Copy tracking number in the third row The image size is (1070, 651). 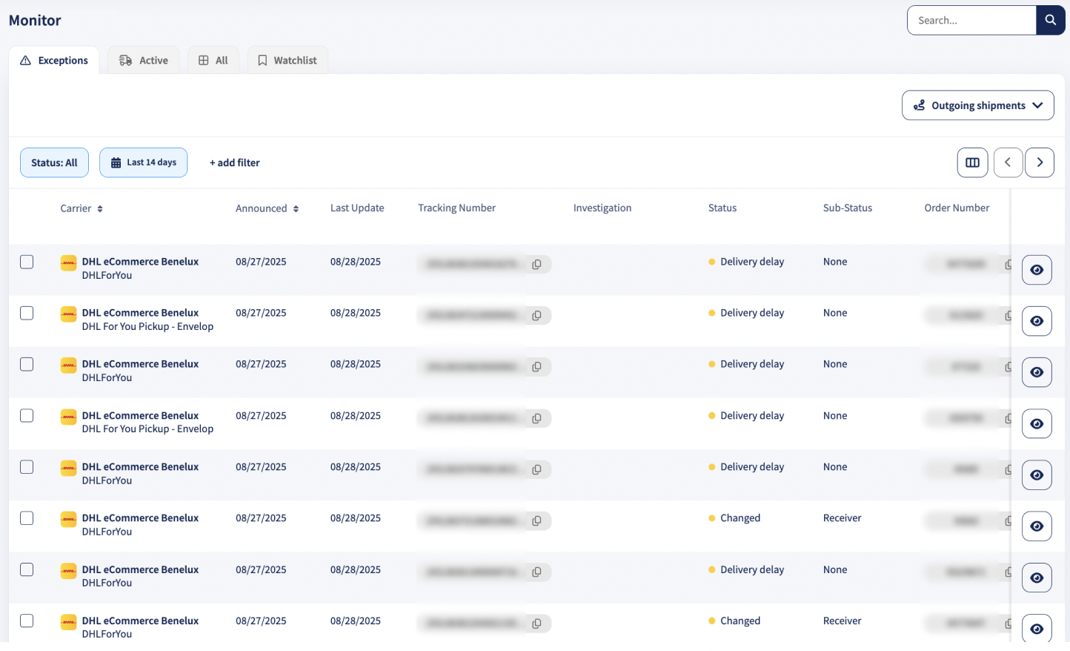pyautogui.click(x=536, y=366)
